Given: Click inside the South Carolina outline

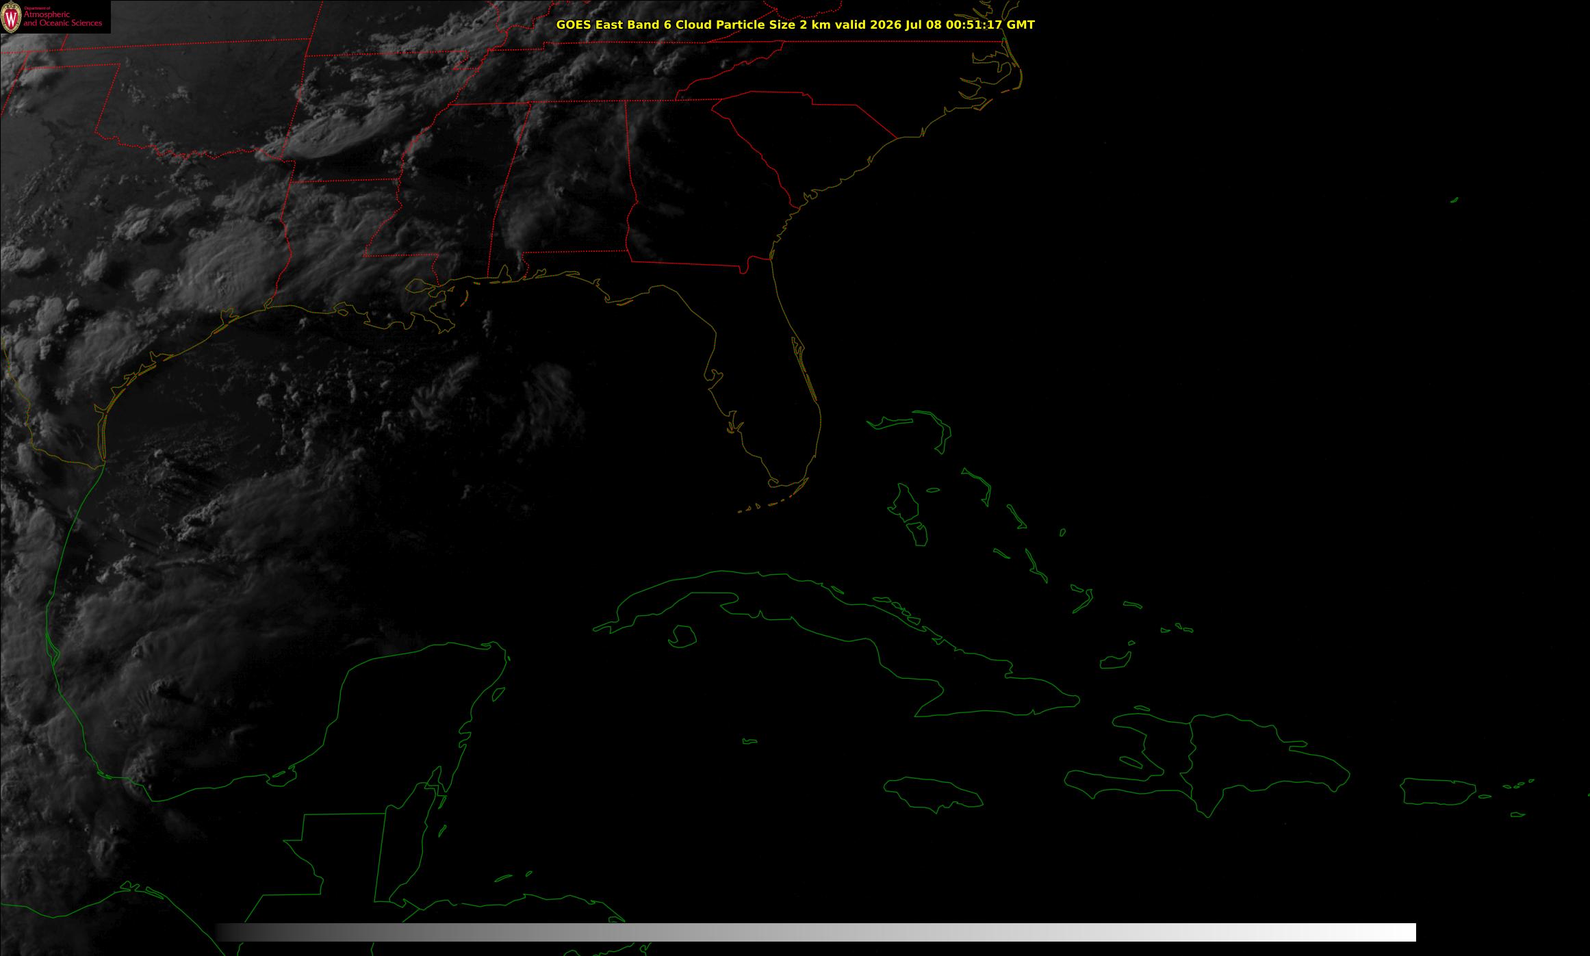Looking at the screenshot, I should click(808, 137).
